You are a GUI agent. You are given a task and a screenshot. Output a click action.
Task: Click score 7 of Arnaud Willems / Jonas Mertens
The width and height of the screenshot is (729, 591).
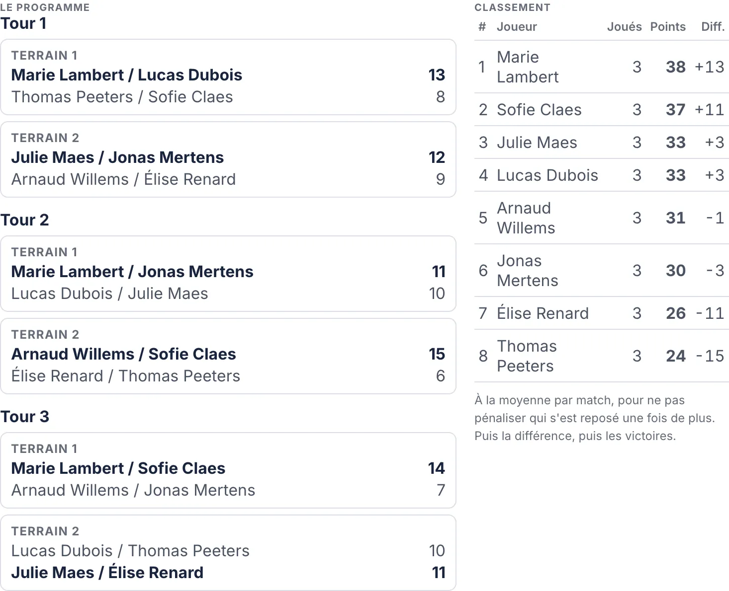(441, 490)
